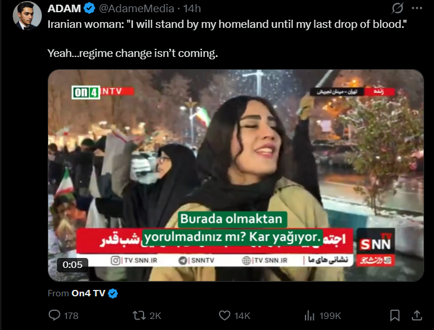The image size is (434, 330).
Task: Open the 14h timestamp link
Action: pos(192,9)
